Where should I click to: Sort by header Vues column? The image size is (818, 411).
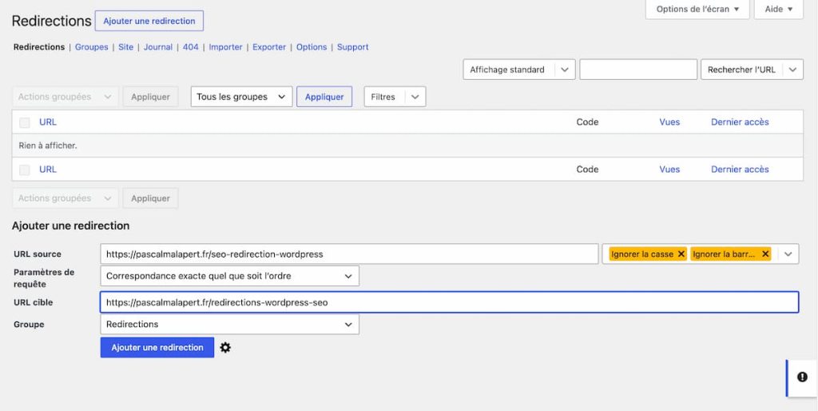tap(669, 122)
